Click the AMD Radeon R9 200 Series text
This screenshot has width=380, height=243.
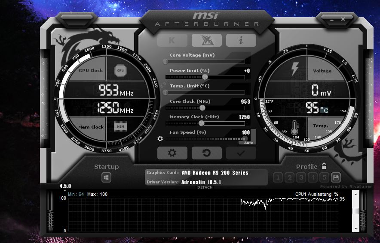tap(215, 173)
